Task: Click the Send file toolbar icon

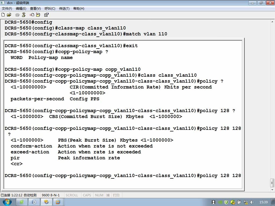Action: [32, 15]
